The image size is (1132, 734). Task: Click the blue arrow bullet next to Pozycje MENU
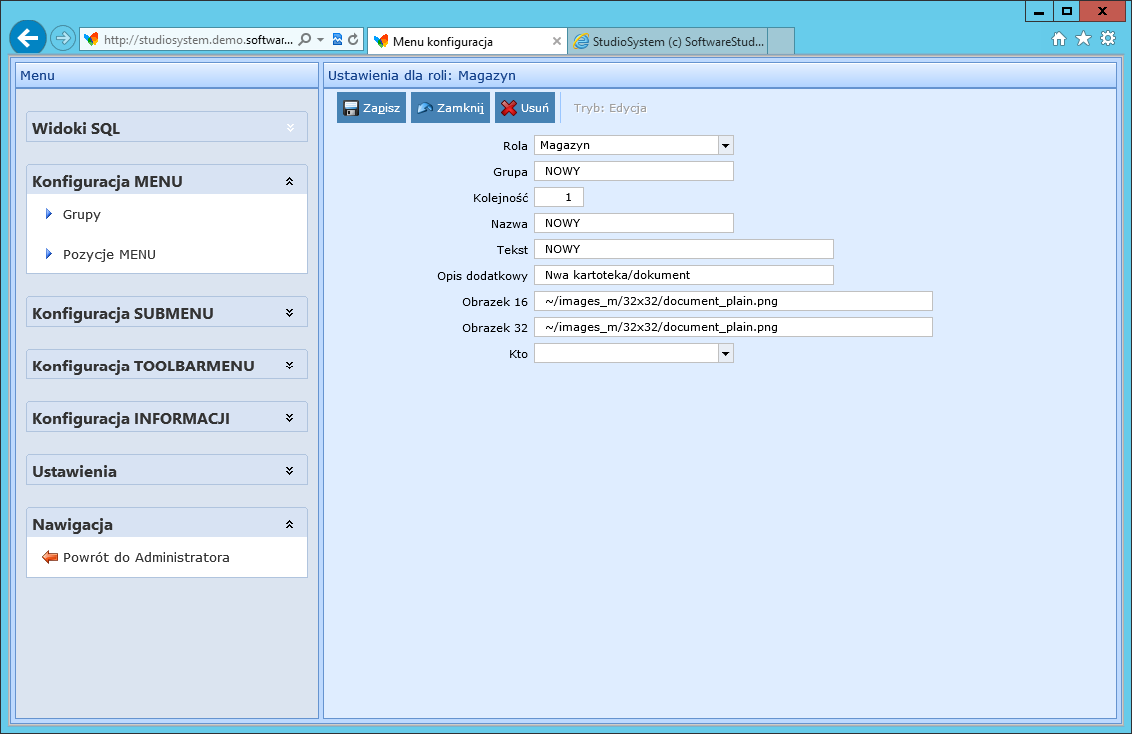coord(48,254)
